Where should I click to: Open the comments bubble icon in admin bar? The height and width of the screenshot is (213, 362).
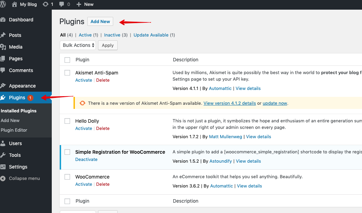pos(62,4)
